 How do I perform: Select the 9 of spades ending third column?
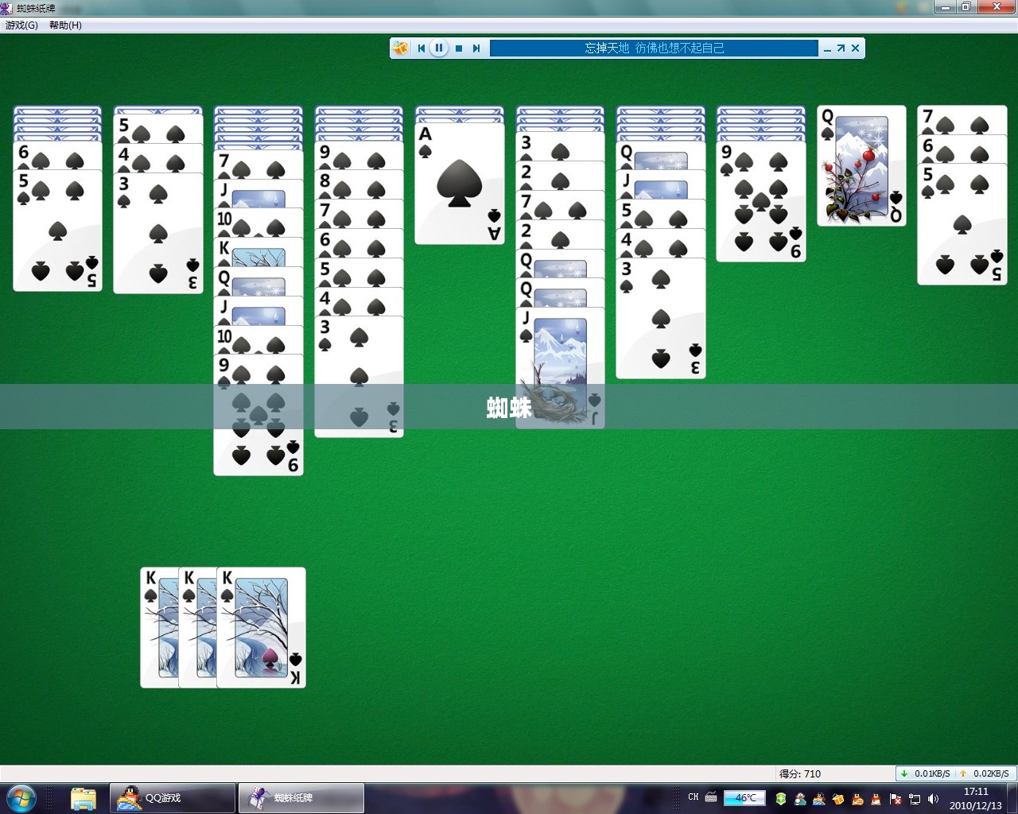[258, 414]
